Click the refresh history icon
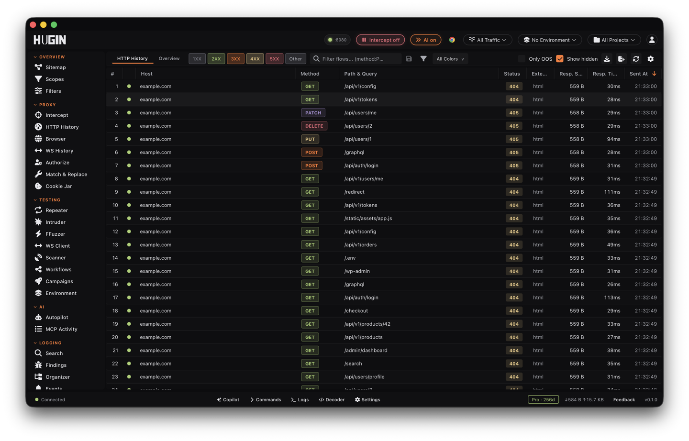 pyautogui.click(x=636, y=59)
